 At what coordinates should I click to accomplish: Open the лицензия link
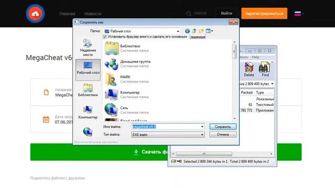(x=198, y=37)
